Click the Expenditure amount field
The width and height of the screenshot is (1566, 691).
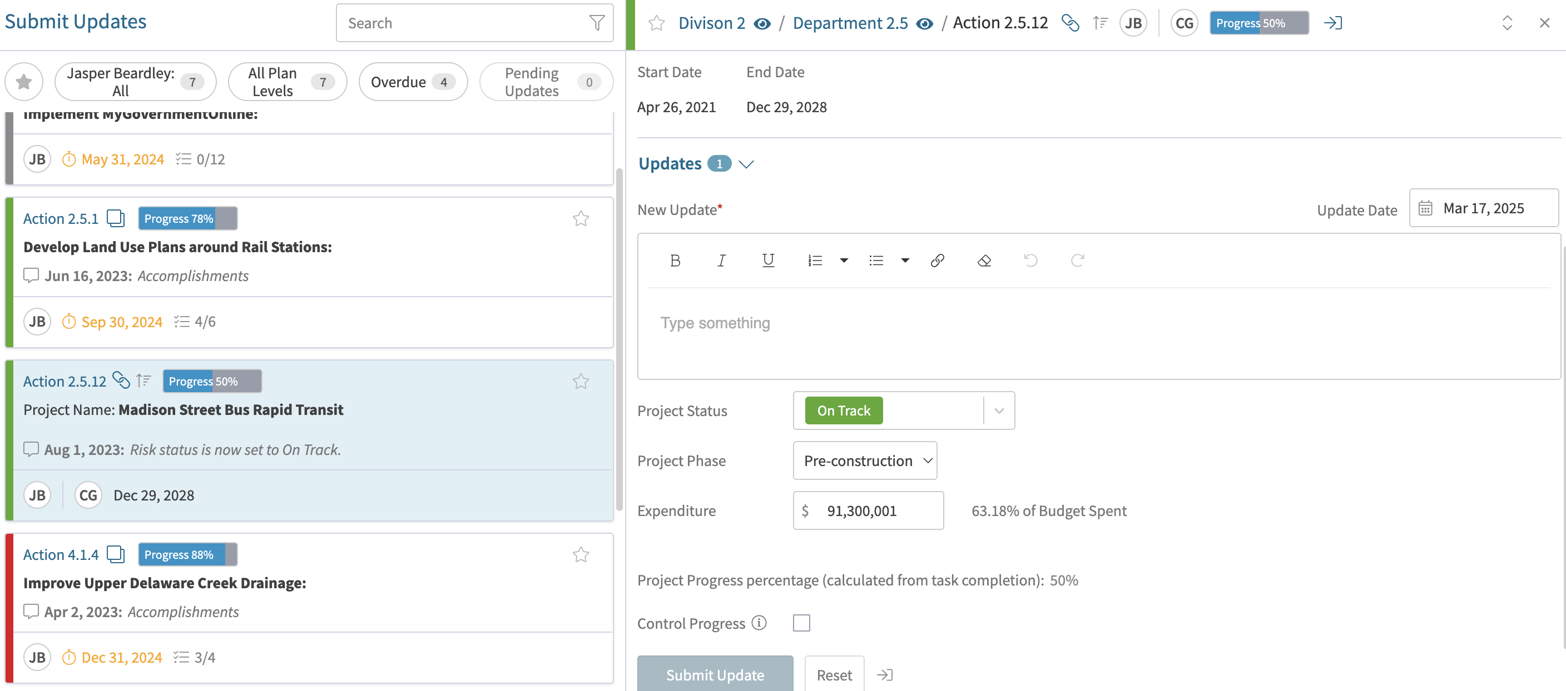[x=868, y=510]
